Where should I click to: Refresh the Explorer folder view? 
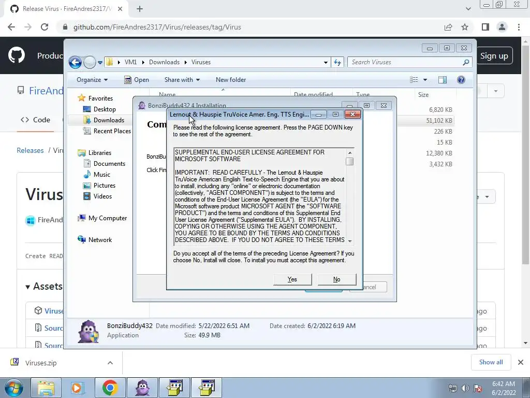tap(337, 62)
